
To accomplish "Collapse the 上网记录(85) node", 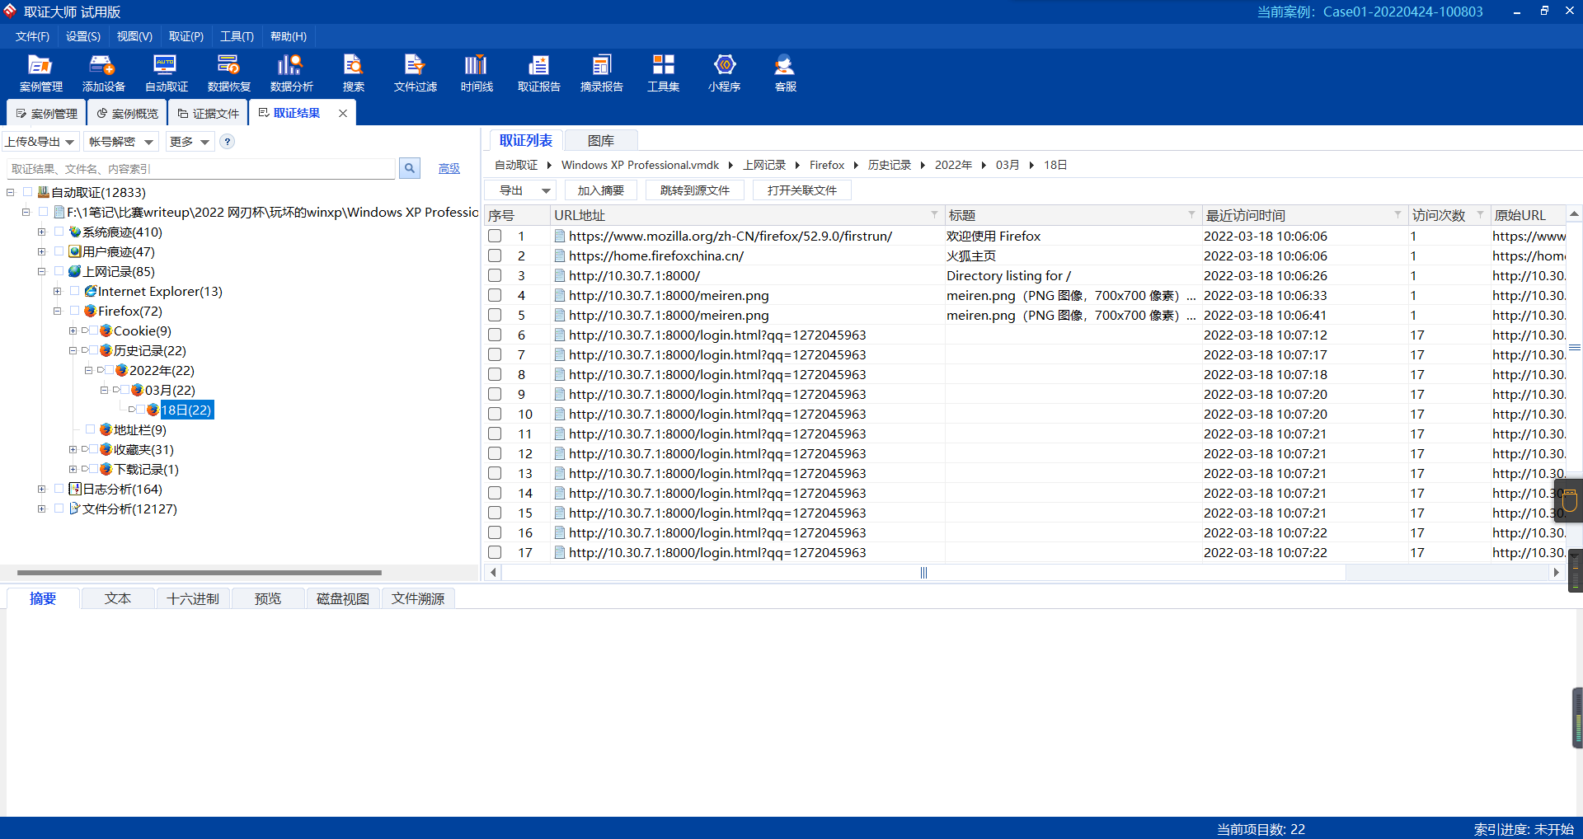I will point(41,271).
